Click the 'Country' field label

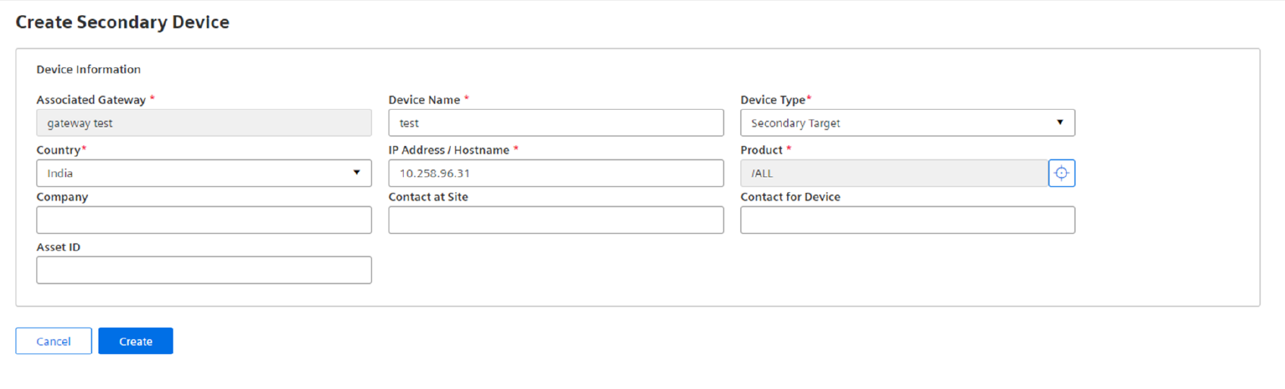tap(58, 150)
